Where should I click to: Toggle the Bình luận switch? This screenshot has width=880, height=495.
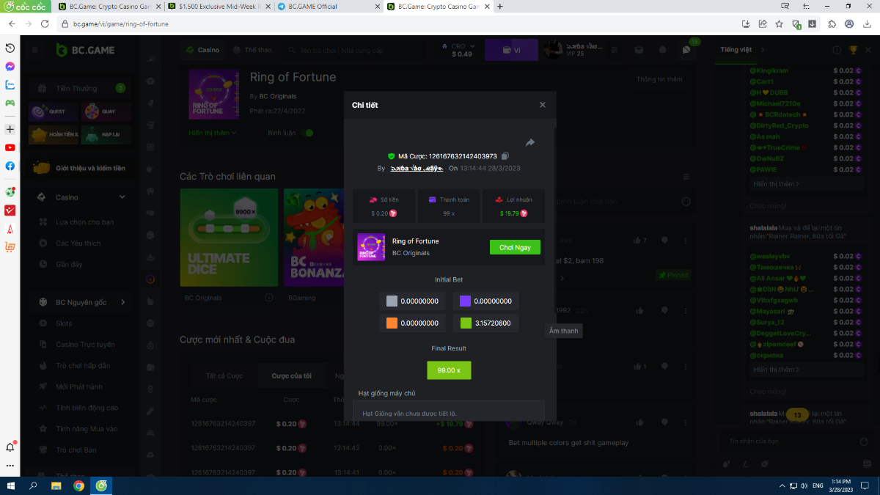(x=308, y=133)
